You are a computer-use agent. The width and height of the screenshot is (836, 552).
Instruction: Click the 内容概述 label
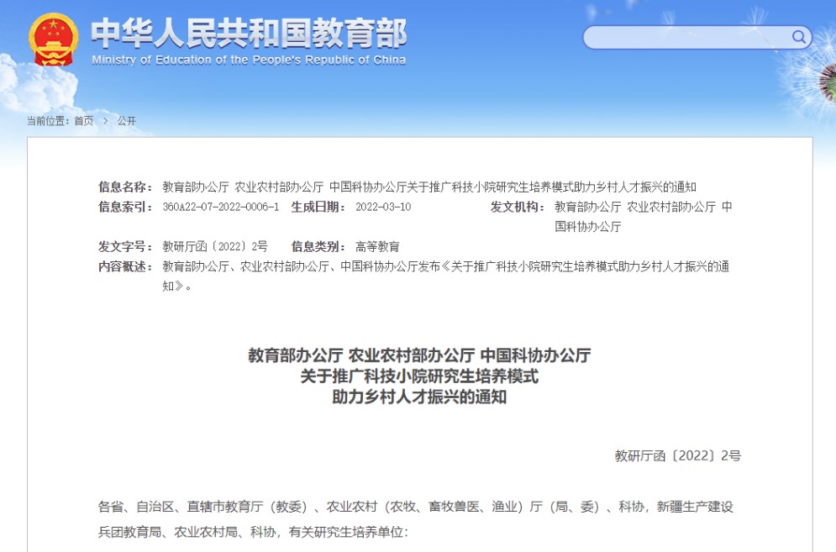click(124, 266)
